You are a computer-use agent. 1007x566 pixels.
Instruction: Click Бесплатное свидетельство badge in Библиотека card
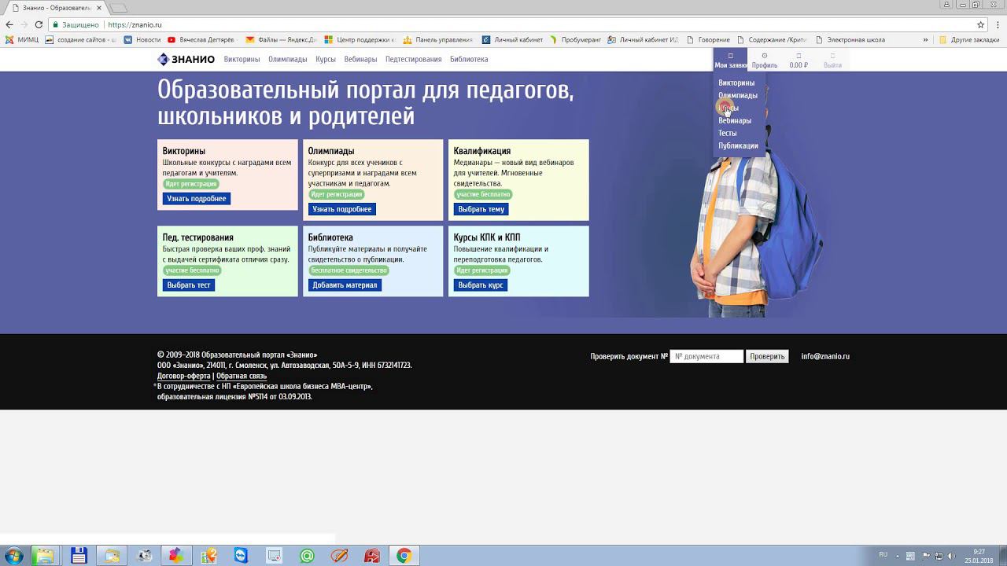click(349, 270)
